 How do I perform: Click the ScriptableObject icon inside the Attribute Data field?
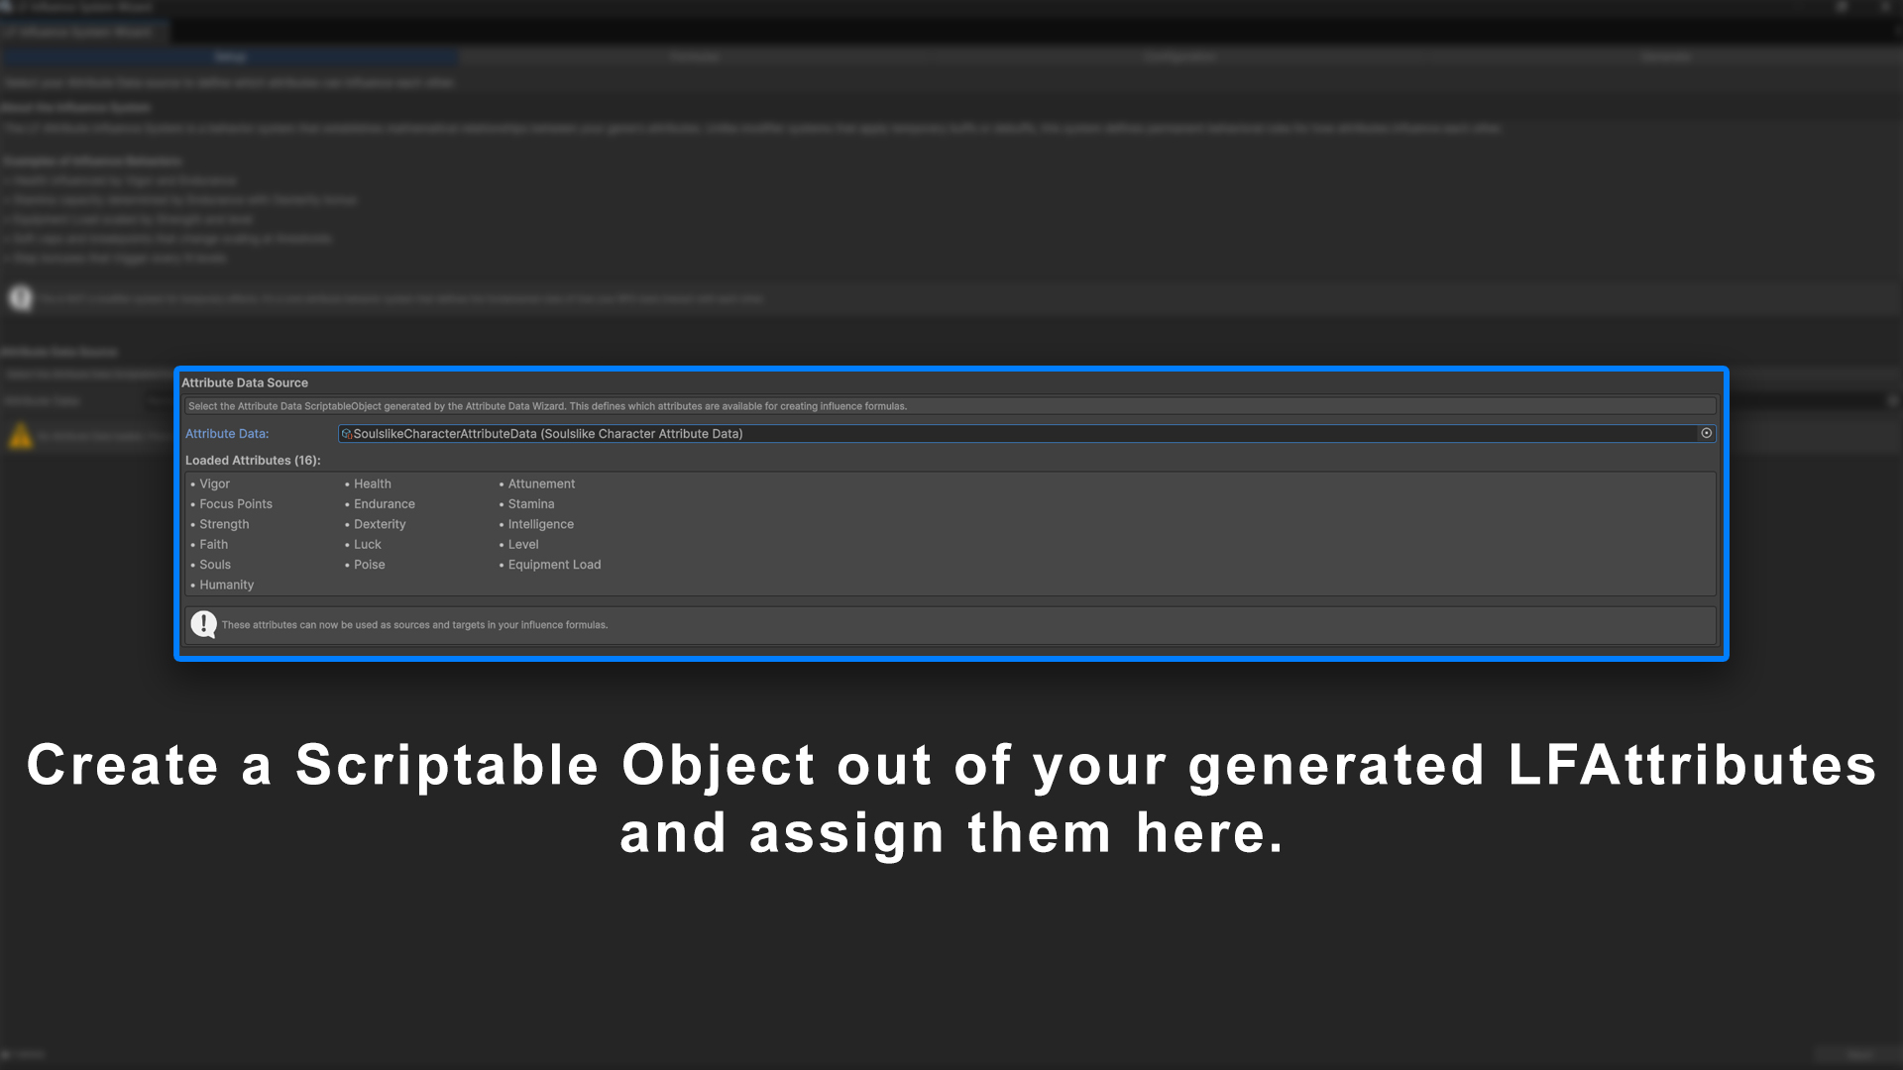pyautogui.click(x=348, y=433)
